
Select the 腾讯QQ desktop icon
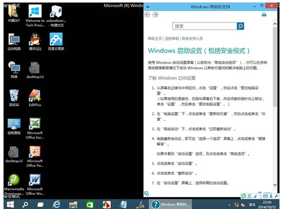35,42
